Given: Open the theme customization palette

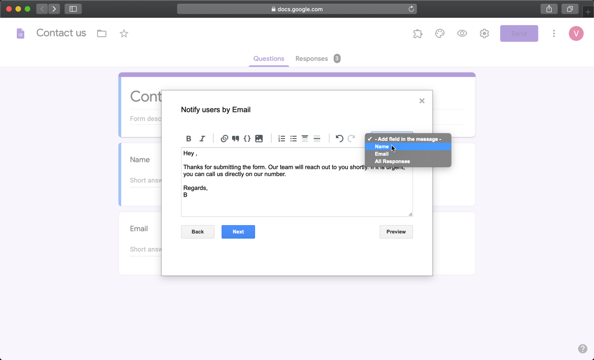Looking at the screenshot, I should 439,33.
